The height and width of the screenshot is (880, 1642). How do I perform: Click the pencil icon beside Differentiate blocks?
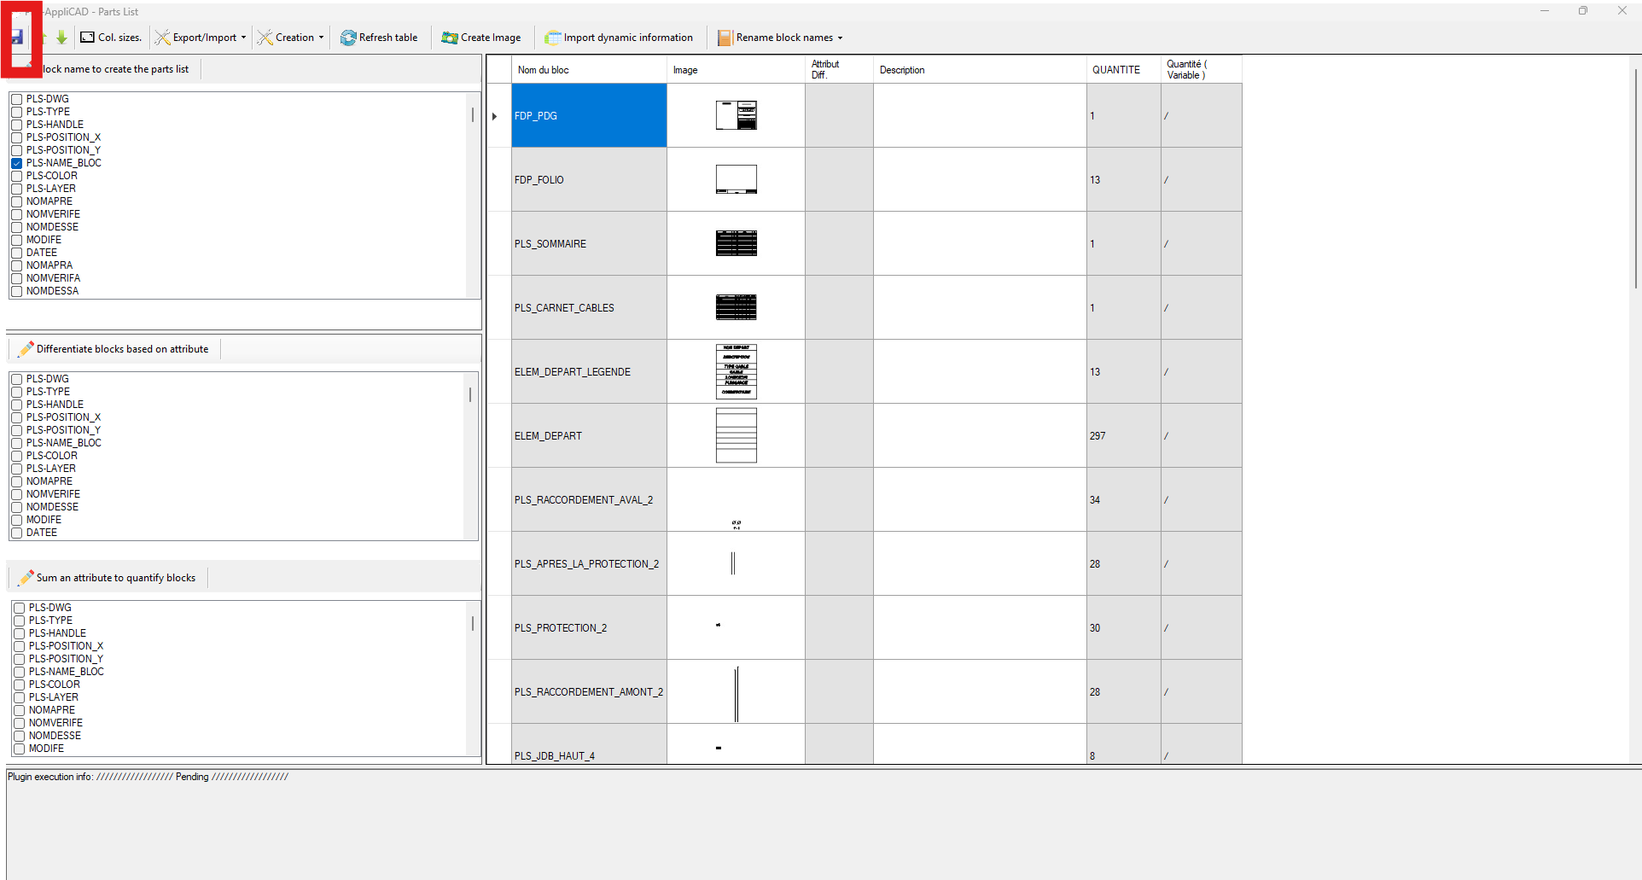[26, 349]
